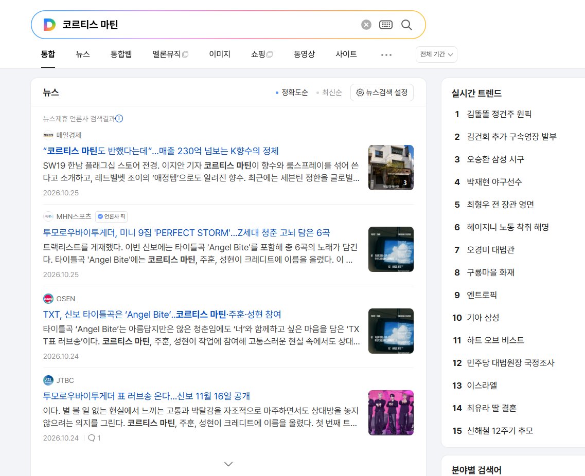Click the OSEN publisher logo

point(48,299)
